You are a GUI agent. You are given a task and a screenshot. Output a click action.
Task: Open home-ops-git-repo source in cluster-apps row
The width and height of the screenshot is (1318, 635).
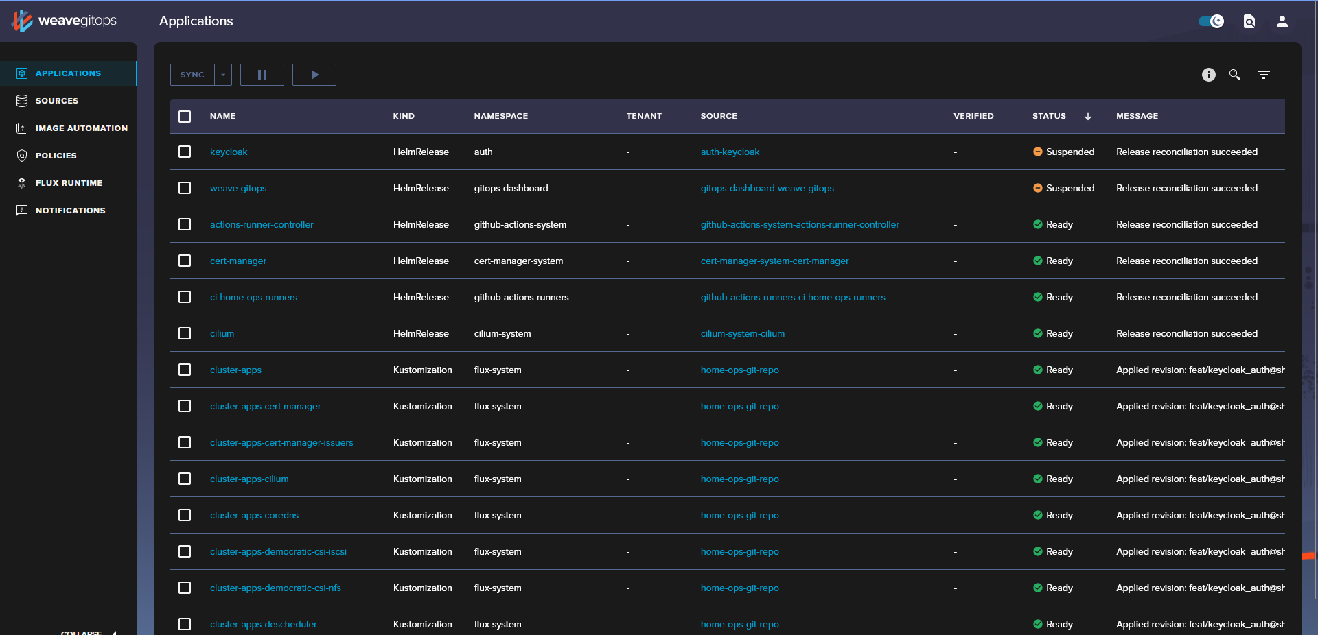pos(739,370)
